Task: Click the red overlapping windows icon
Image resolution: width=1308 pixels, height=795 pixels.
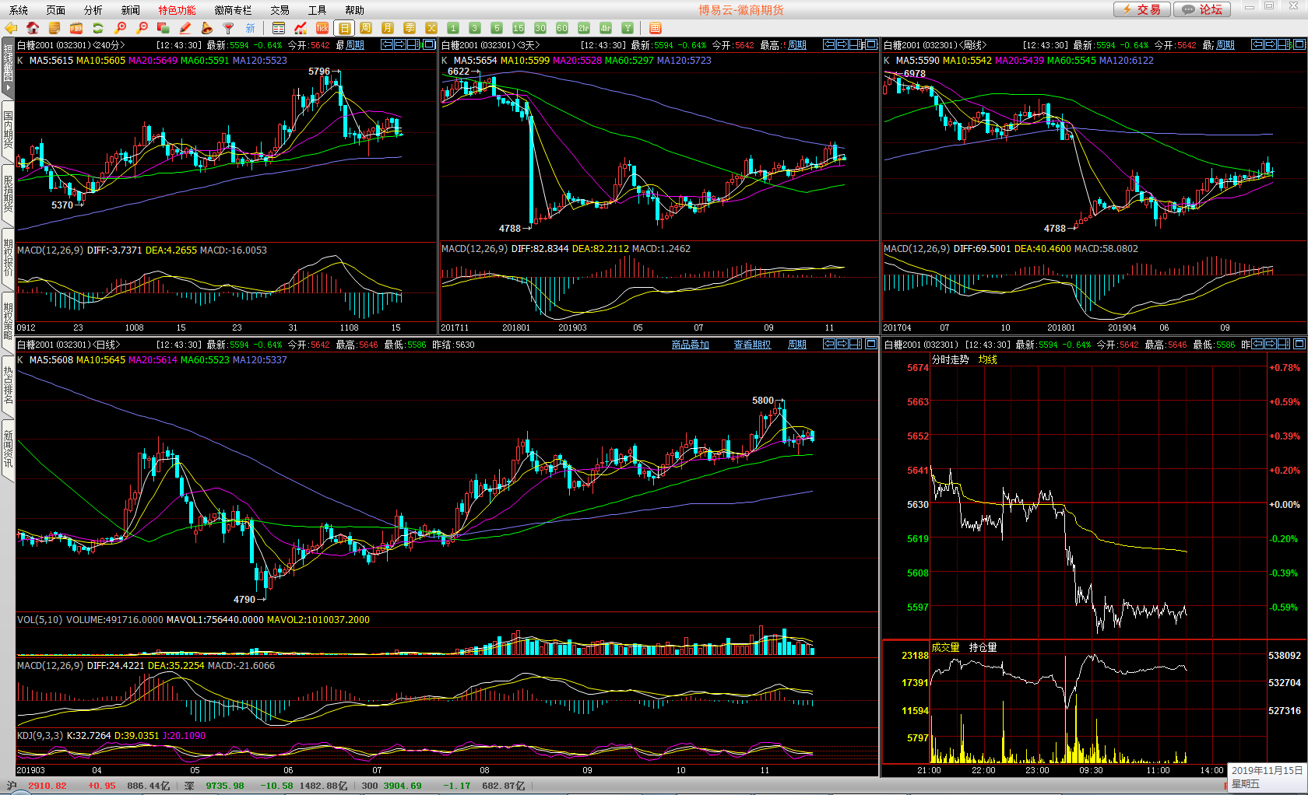Action: tap(163, 28)
